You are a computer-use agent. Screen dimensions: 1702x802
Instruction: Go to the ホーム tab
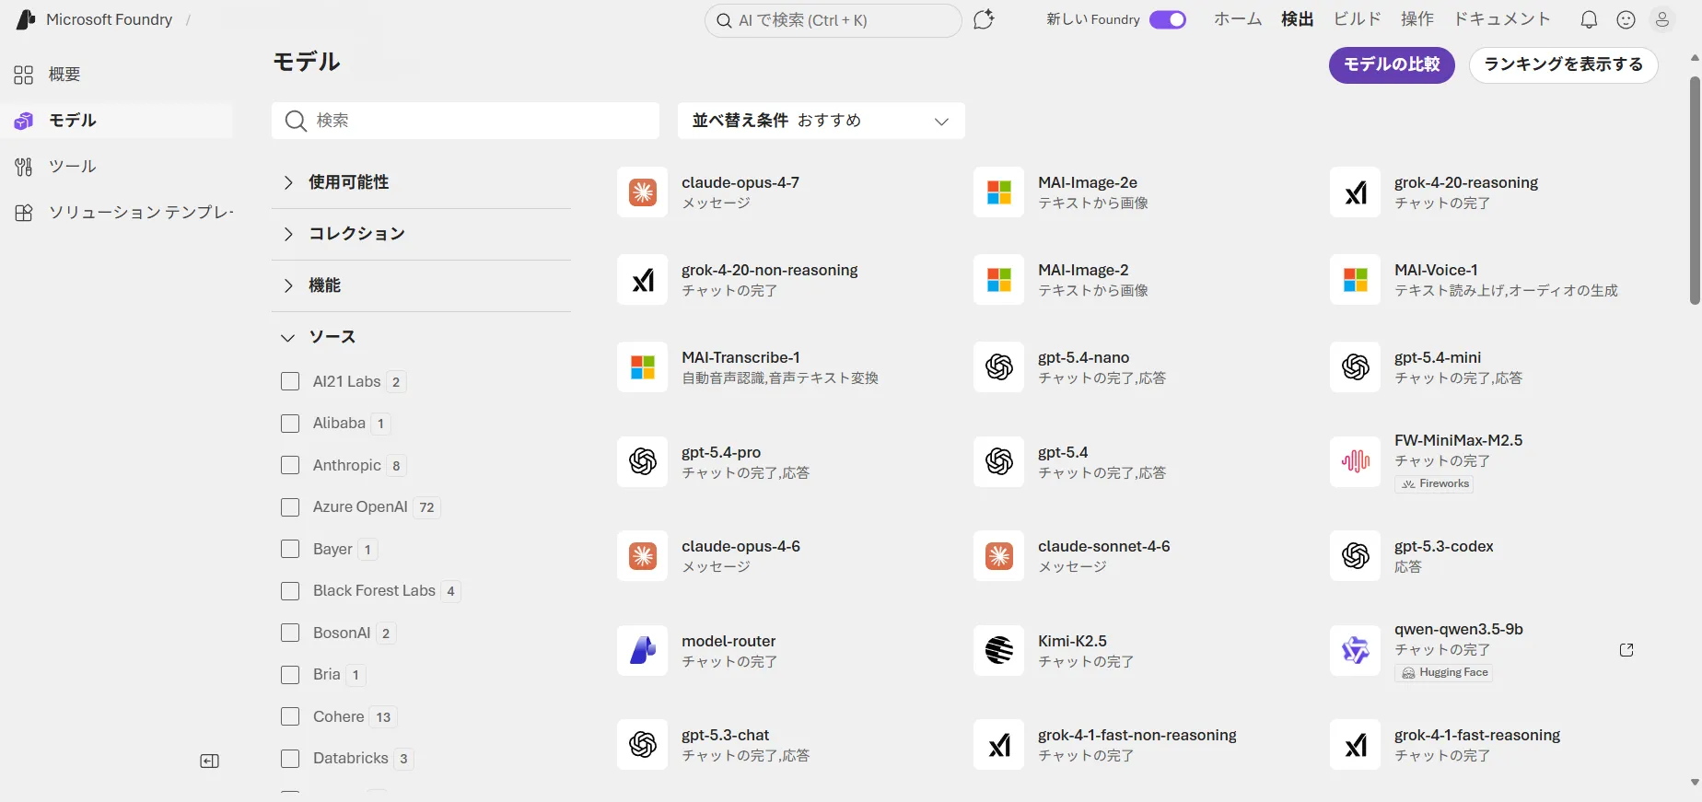(1238, 19)
